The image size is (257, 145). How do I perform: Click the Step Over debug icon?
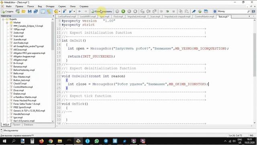(x=148, y=11)
